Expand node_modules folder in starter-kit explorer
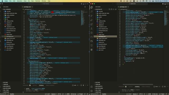Screen dimensions: 169x95 (x=102, y=15)
